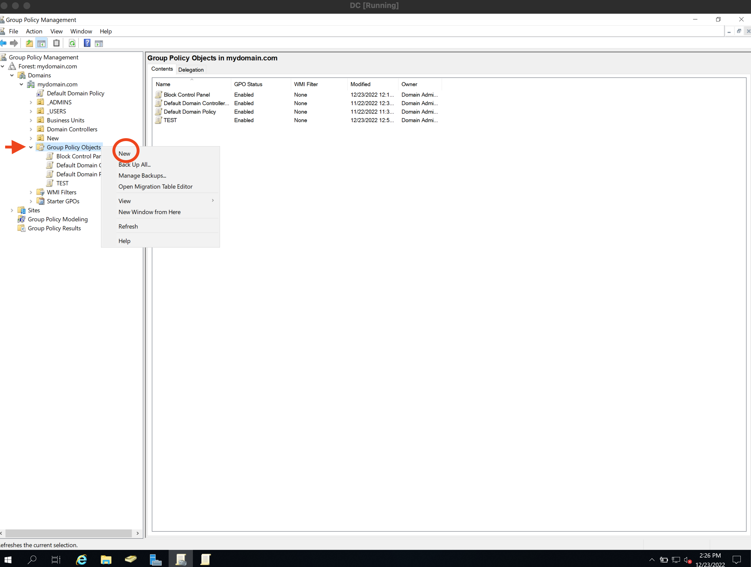Toggle the Show/Hide Console Tree icon
This screenshot has height=567, width=751.
(x=41, y=43)
